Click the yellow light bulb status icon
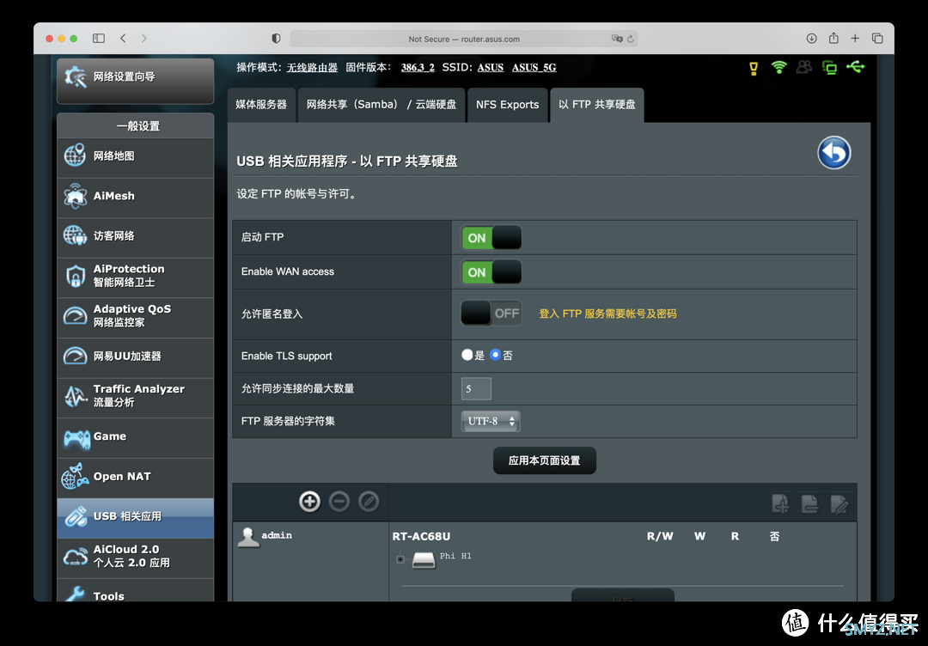The height and width of the screenshot is (646, 928). click(x=754, y=69)
